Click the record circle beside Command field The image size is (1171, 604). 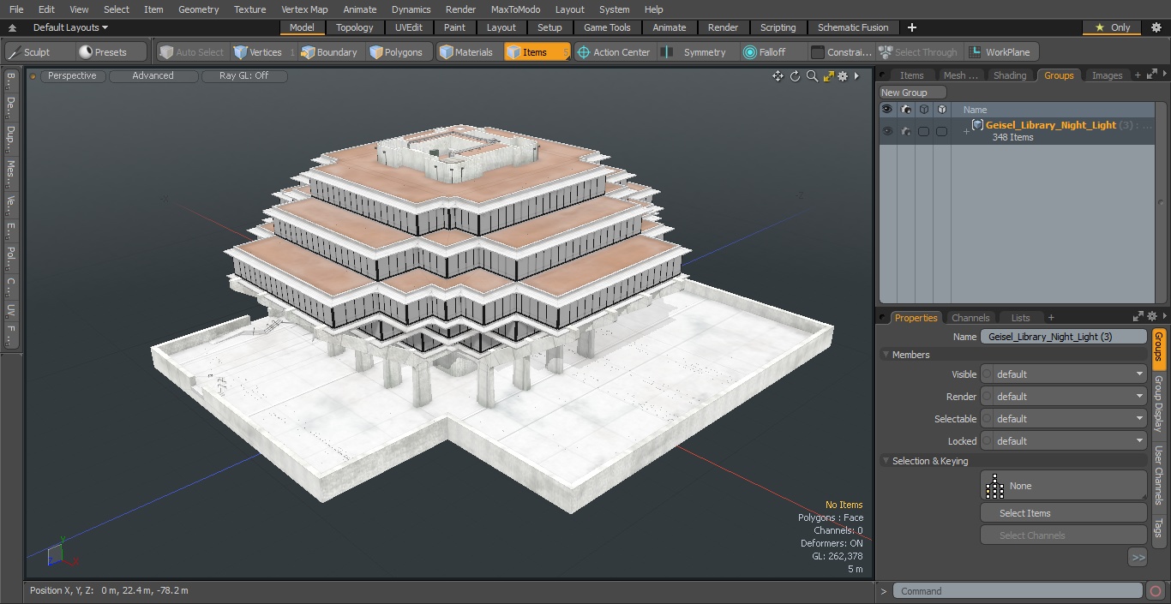pos(1155,591)
